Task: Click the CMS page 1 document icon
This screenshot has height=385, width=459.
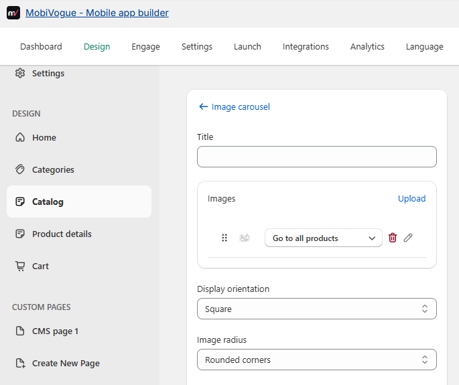Action: click(x=20, y=331)
